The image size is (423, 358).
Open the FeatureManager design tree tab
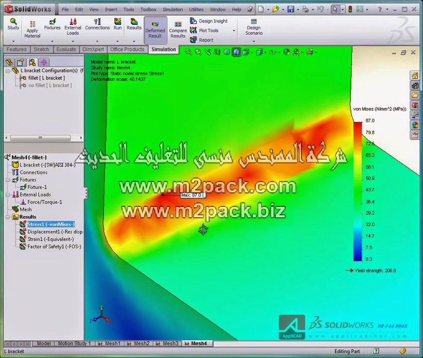coord(9,62)
